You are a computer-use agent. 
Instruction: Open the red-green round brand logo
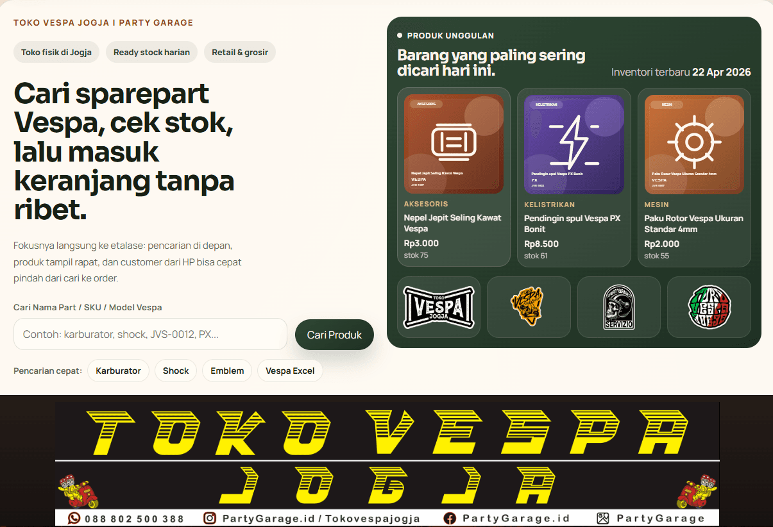[709, 307]
